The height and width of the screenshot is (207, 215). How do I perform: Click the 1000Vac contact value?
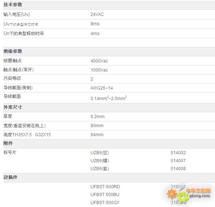tap(99, 70)
